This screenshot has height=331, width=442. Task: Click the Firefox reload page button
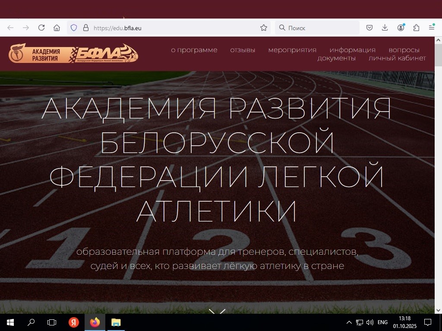point(41,28)
